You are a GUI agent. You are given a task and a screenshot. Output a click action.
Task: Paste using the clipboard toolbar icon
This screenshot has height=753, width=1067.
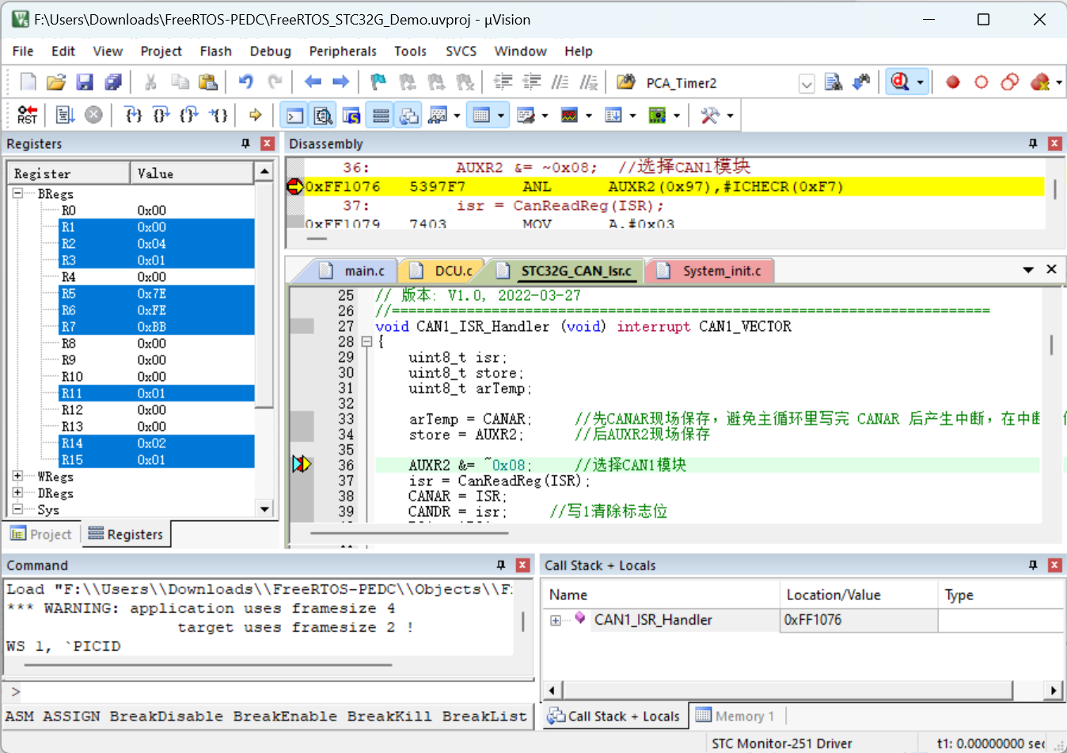208,82
